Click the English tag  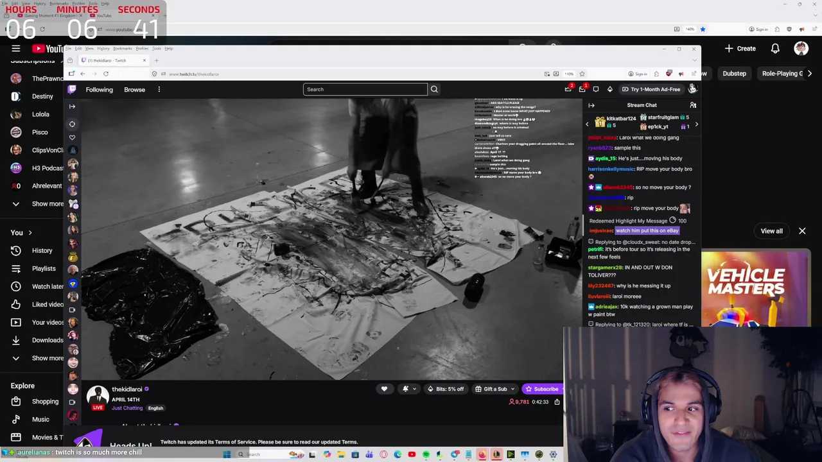click(x=155, y=408)
